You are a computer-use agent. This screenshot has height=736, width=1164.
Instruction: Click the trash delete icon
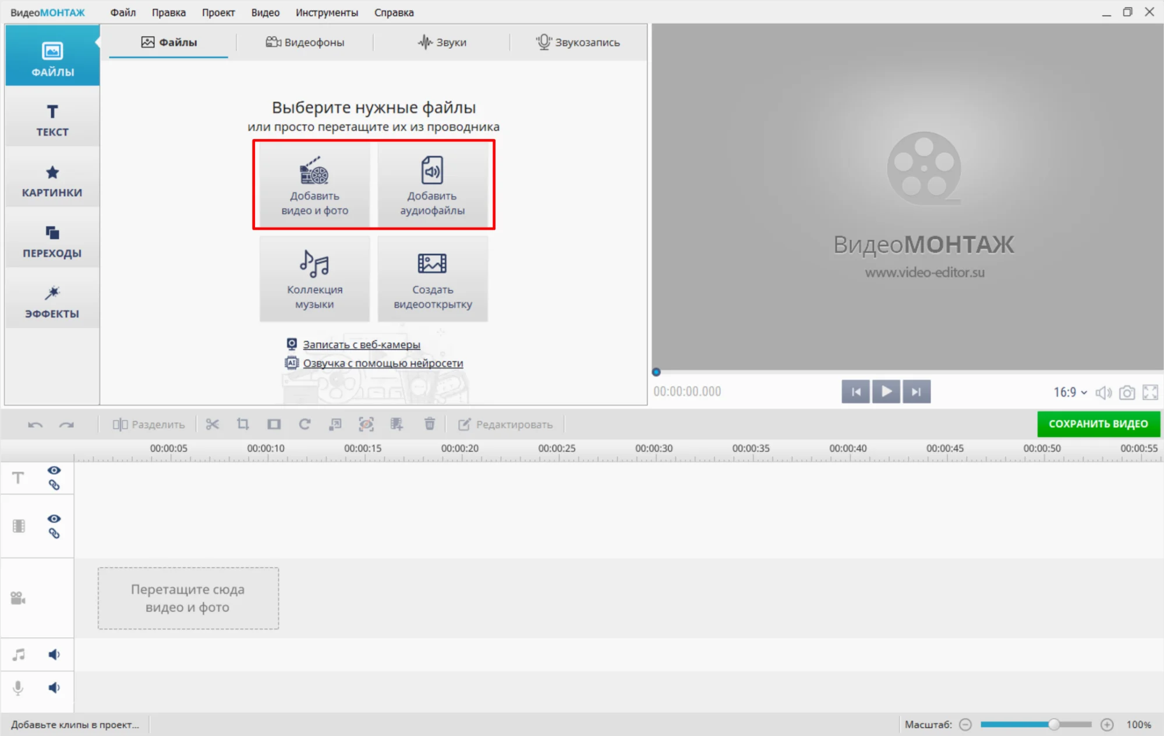tap(430, 424)
